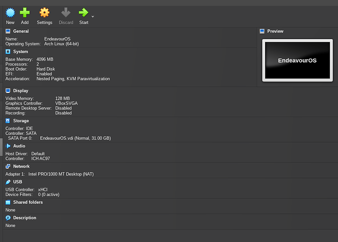Open the Storage settings heading link
The image size is (338, 242).
21,121
